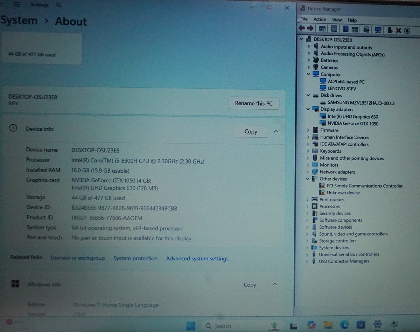Screen dimensions: 420x332
Task: Collapse the Other devices node
Action: pos(308,179)
